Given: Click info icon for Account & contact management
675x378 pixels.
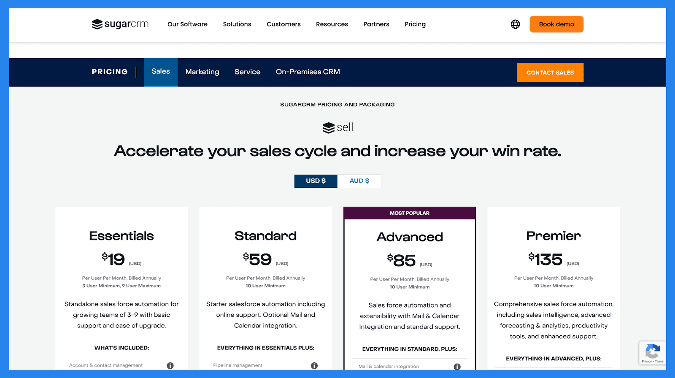Looking at the screenshot, I should 170,366.
